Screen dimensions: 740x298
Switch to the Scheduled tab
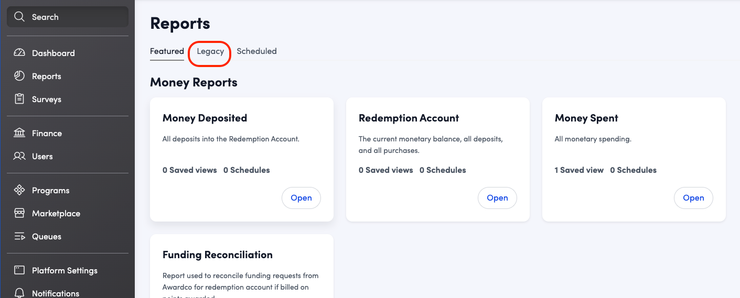coord(256,51)
